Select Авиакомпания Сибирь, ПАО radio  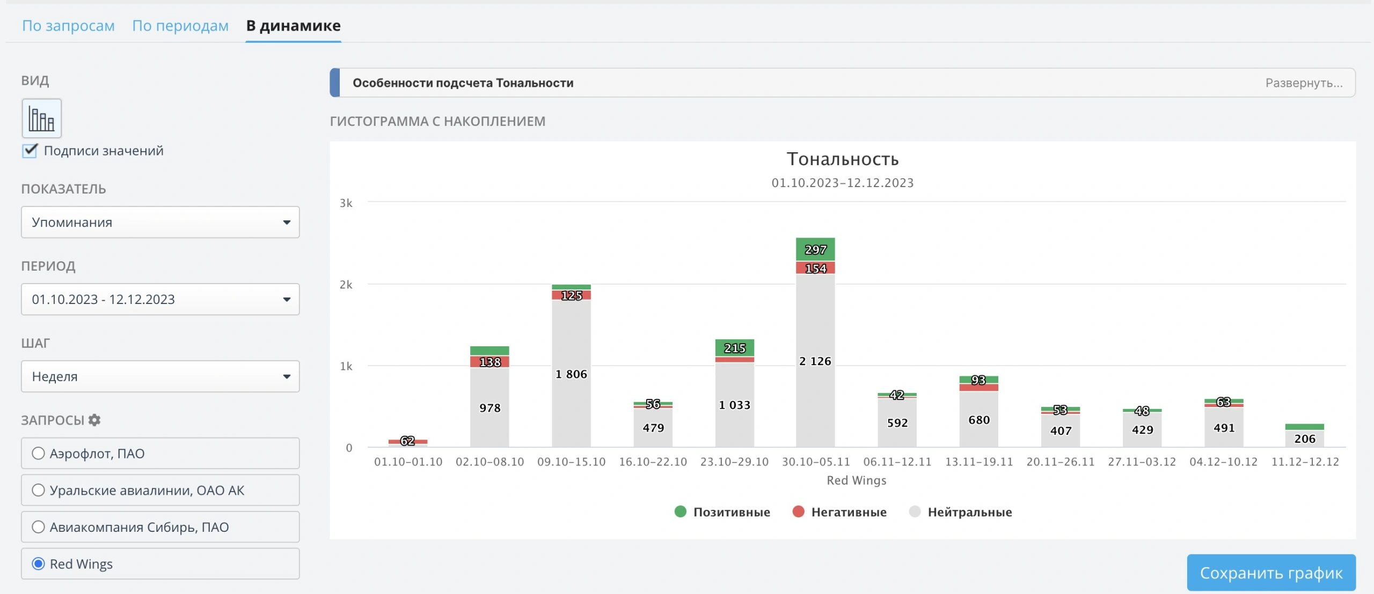[x=38, y=527]
